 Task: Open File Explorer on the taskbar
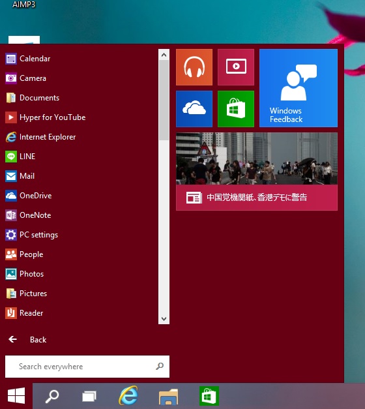(168, 397)
